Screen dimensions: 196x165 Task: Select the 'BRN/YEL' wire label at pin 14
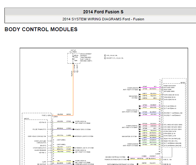[x=60, y=149]
